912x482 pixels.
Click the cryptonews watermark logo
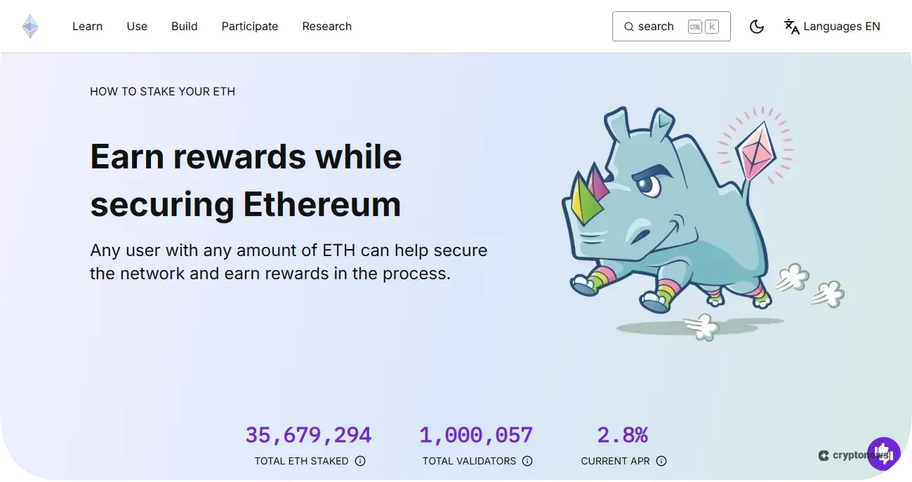point(823,455)
